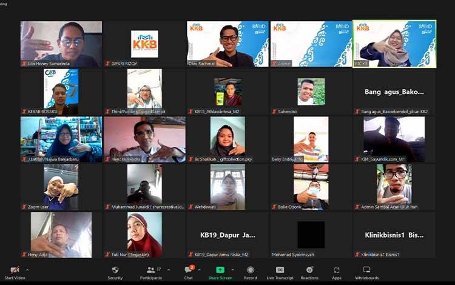This screenshot has width=455, height=285.
Task: Click the muted mic icon beside Hendra Hendra
Action: tap(107, 159)
